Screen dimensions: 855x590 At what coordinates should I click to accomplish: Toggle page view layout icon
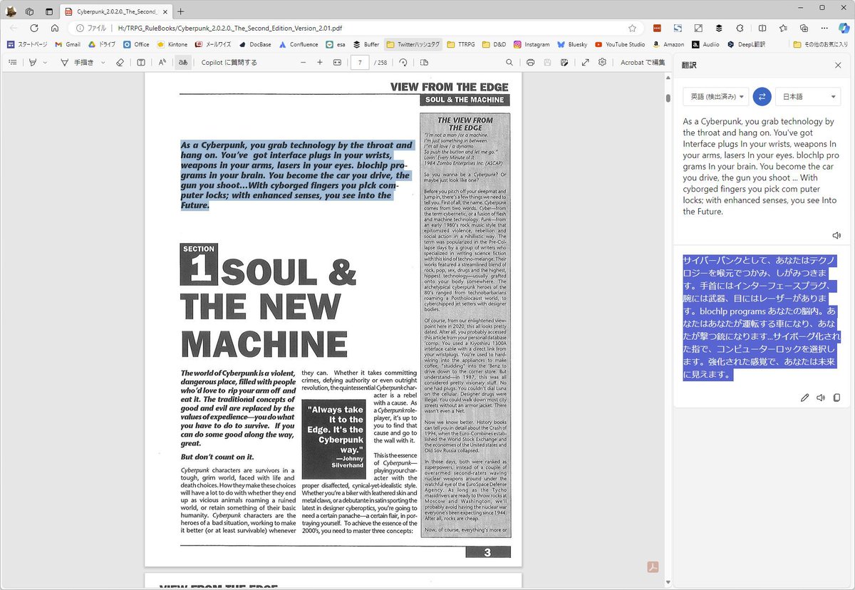425,63
